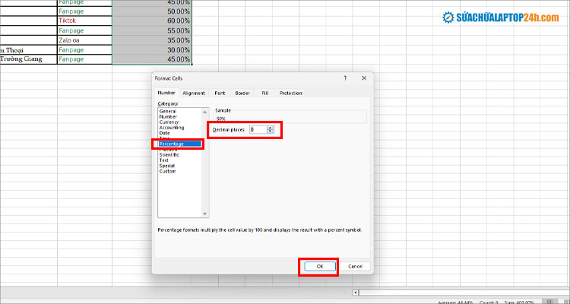The height and width of the screenshot is (304, 570).
Task: Click the 50.00% cell
Action: [152, 11]
